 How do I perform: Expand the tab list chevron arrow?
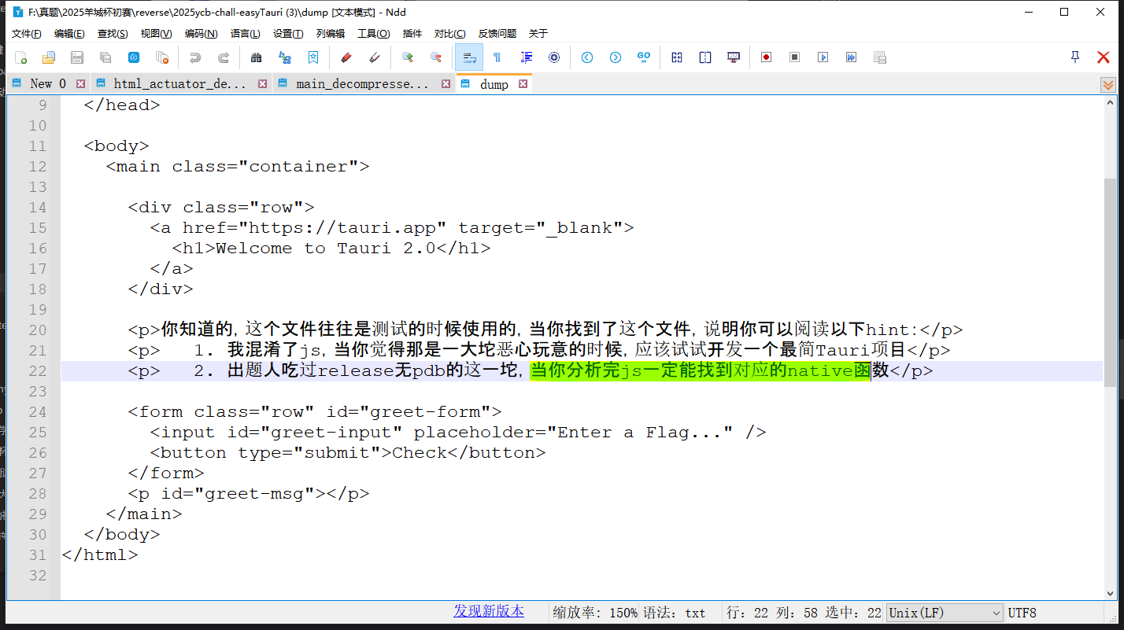click(x=1107, y=85)
